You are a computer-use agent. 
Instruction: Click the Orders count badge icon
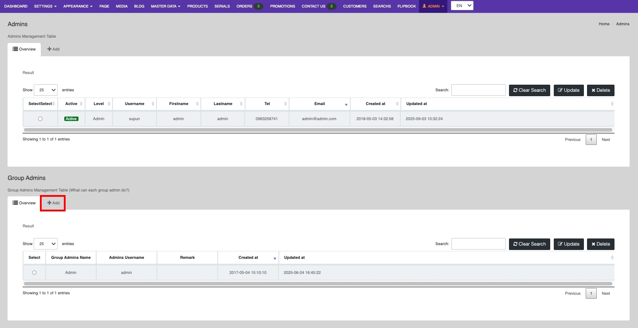pos(258,6)
